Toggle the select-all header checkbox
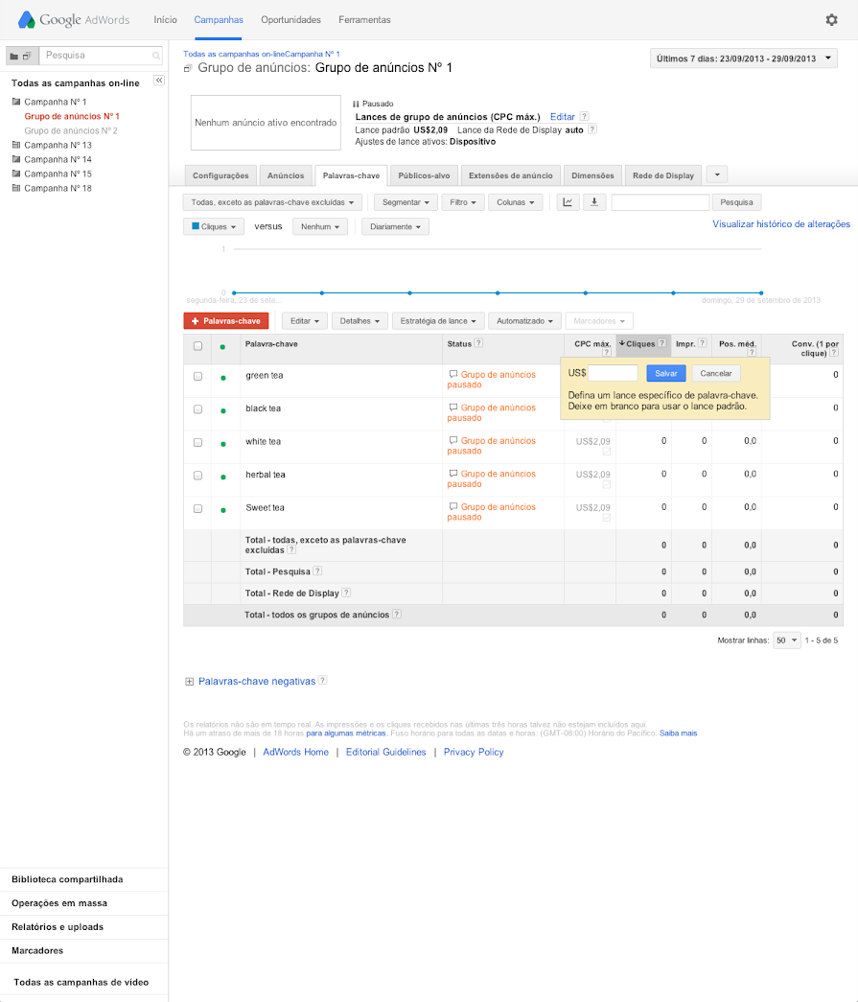This screenshot has width=858, height=1002. click(198, 346)
